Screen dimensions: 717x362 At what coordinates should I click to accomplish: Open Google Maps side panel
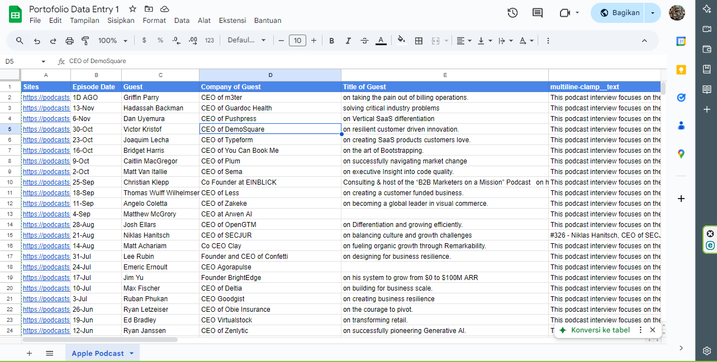[681, 154]
